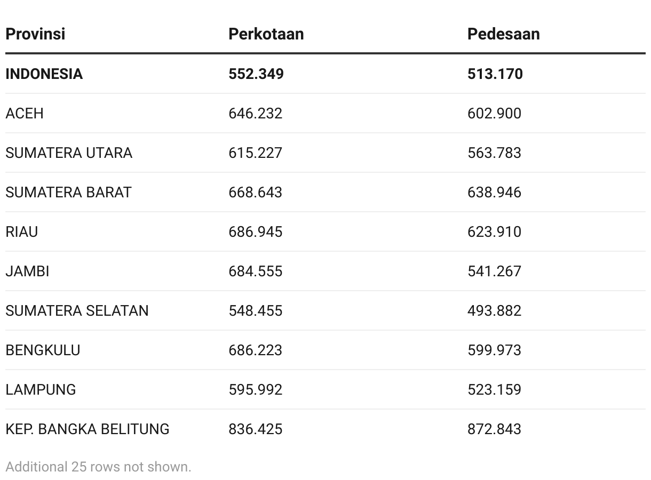Select the SUMATERA BARAT province cell

coord(68,192)
